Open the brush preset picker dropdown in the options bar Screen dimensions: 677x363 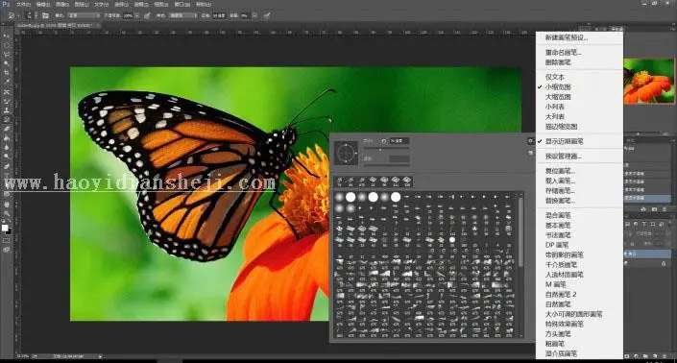pyautogui.click(x=31, y=15)
